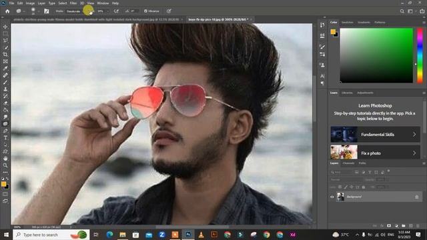The image size is (427, 240).
Task: Add a layer mask from Layers panel bottom
Action: coord(389,226)
